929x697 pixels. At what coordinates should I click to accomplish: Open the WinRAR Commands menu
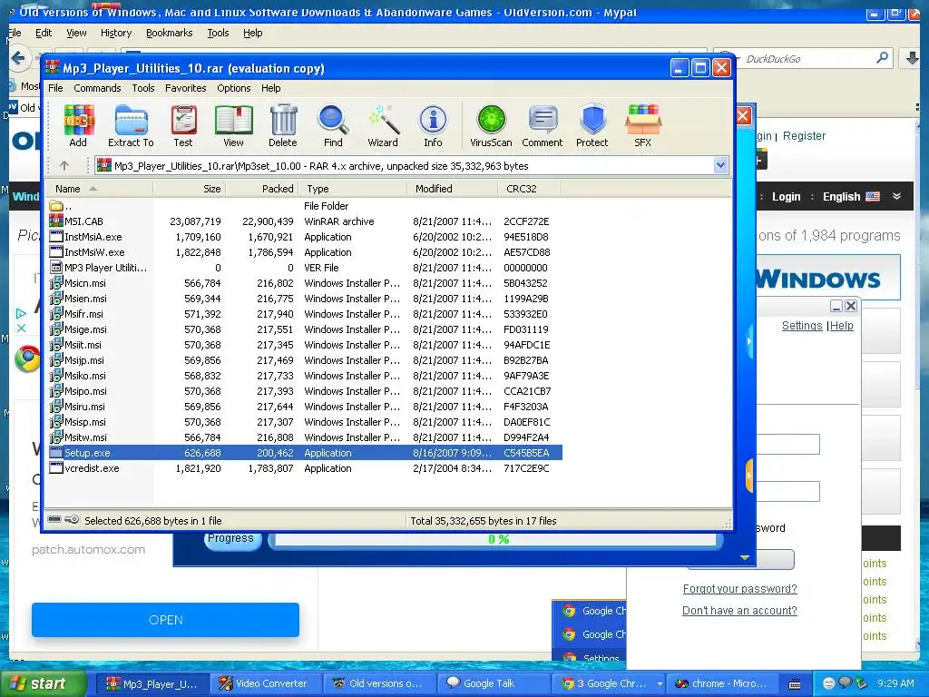(97, 88)
